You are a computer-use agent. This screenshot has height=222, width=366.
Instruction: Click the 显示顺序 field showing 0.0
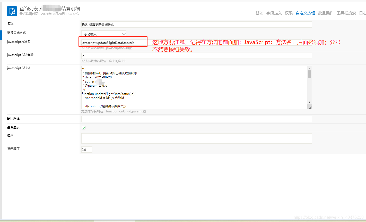(87, 150)
